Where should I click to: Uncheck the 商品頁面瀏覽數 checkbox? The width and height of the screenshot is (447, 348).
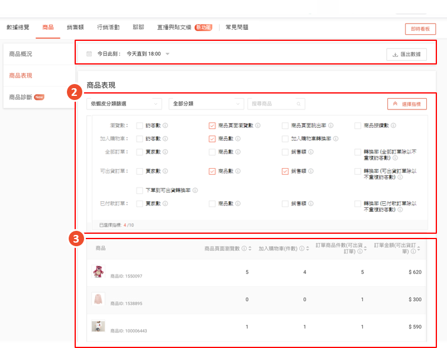(212, 125)
